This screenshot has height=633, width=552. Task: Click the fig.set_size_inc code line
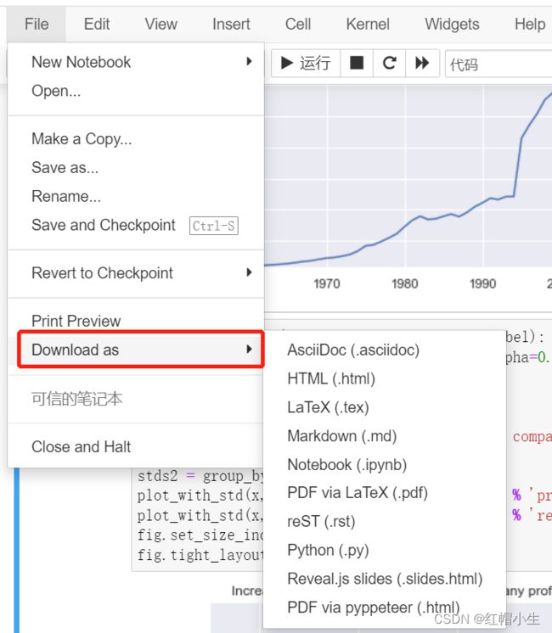200,535
